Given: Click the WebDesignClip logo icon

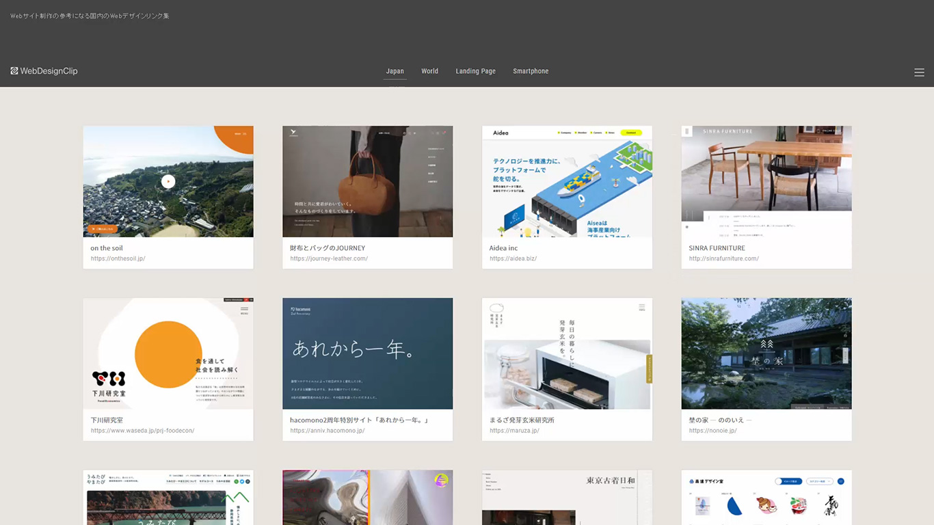Looking at the screenshot, I should pos(14,71).
